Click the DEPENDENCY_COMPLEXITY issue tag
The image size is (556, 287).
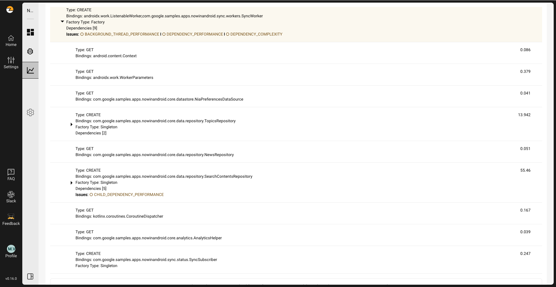[x=256, y=34]
